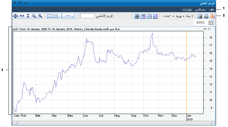This screenshot has width=228, height=127.
Task: Select the rectangle drawing tool
Action: coord(56,16)
